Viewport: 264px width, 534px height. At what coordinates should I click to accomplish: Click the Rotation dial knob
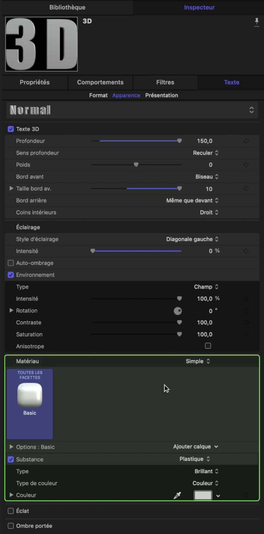(x=178, y=311)
